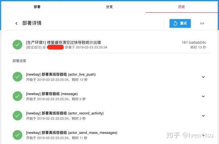Click green check icon for message container step
Image resolution: width=219 pixels, height=144 pixels.
coord(17,96)
